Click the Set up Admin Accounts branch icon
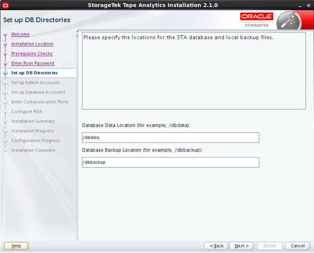 (x=5, y=83)
